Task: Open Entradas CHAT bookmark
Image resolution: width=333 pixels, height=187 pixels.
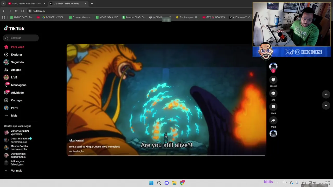Action: [134, 17]
